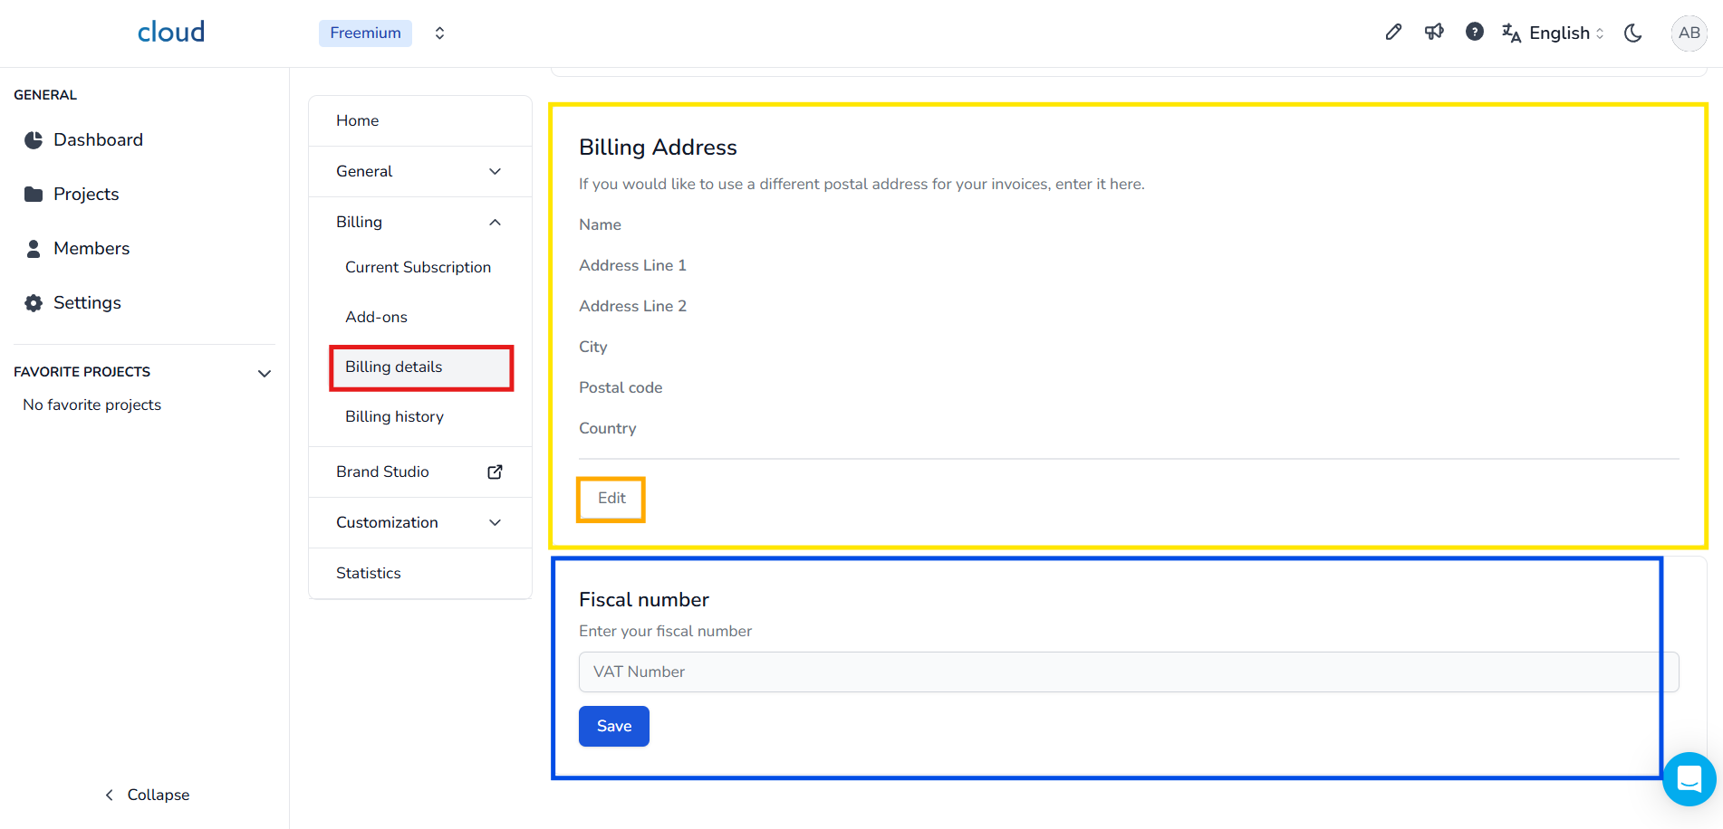This screenshot has height=829, width=1723.
Task: Open Members page in sidebar
Action: [91, 248]
